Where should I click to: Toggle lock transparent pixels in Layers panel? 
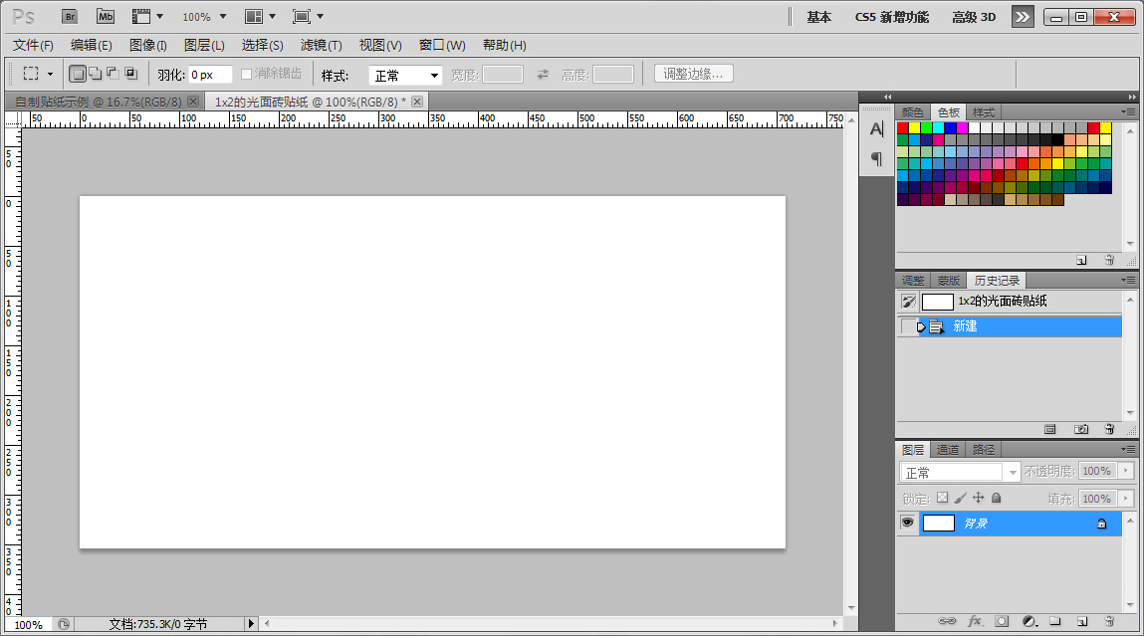(x=942, y=498)
